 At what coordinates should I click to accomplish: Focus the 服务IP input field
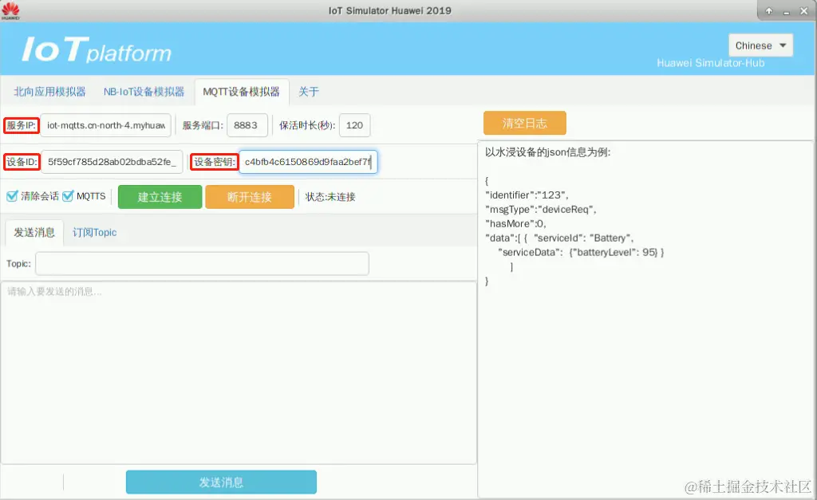[106, 125]
